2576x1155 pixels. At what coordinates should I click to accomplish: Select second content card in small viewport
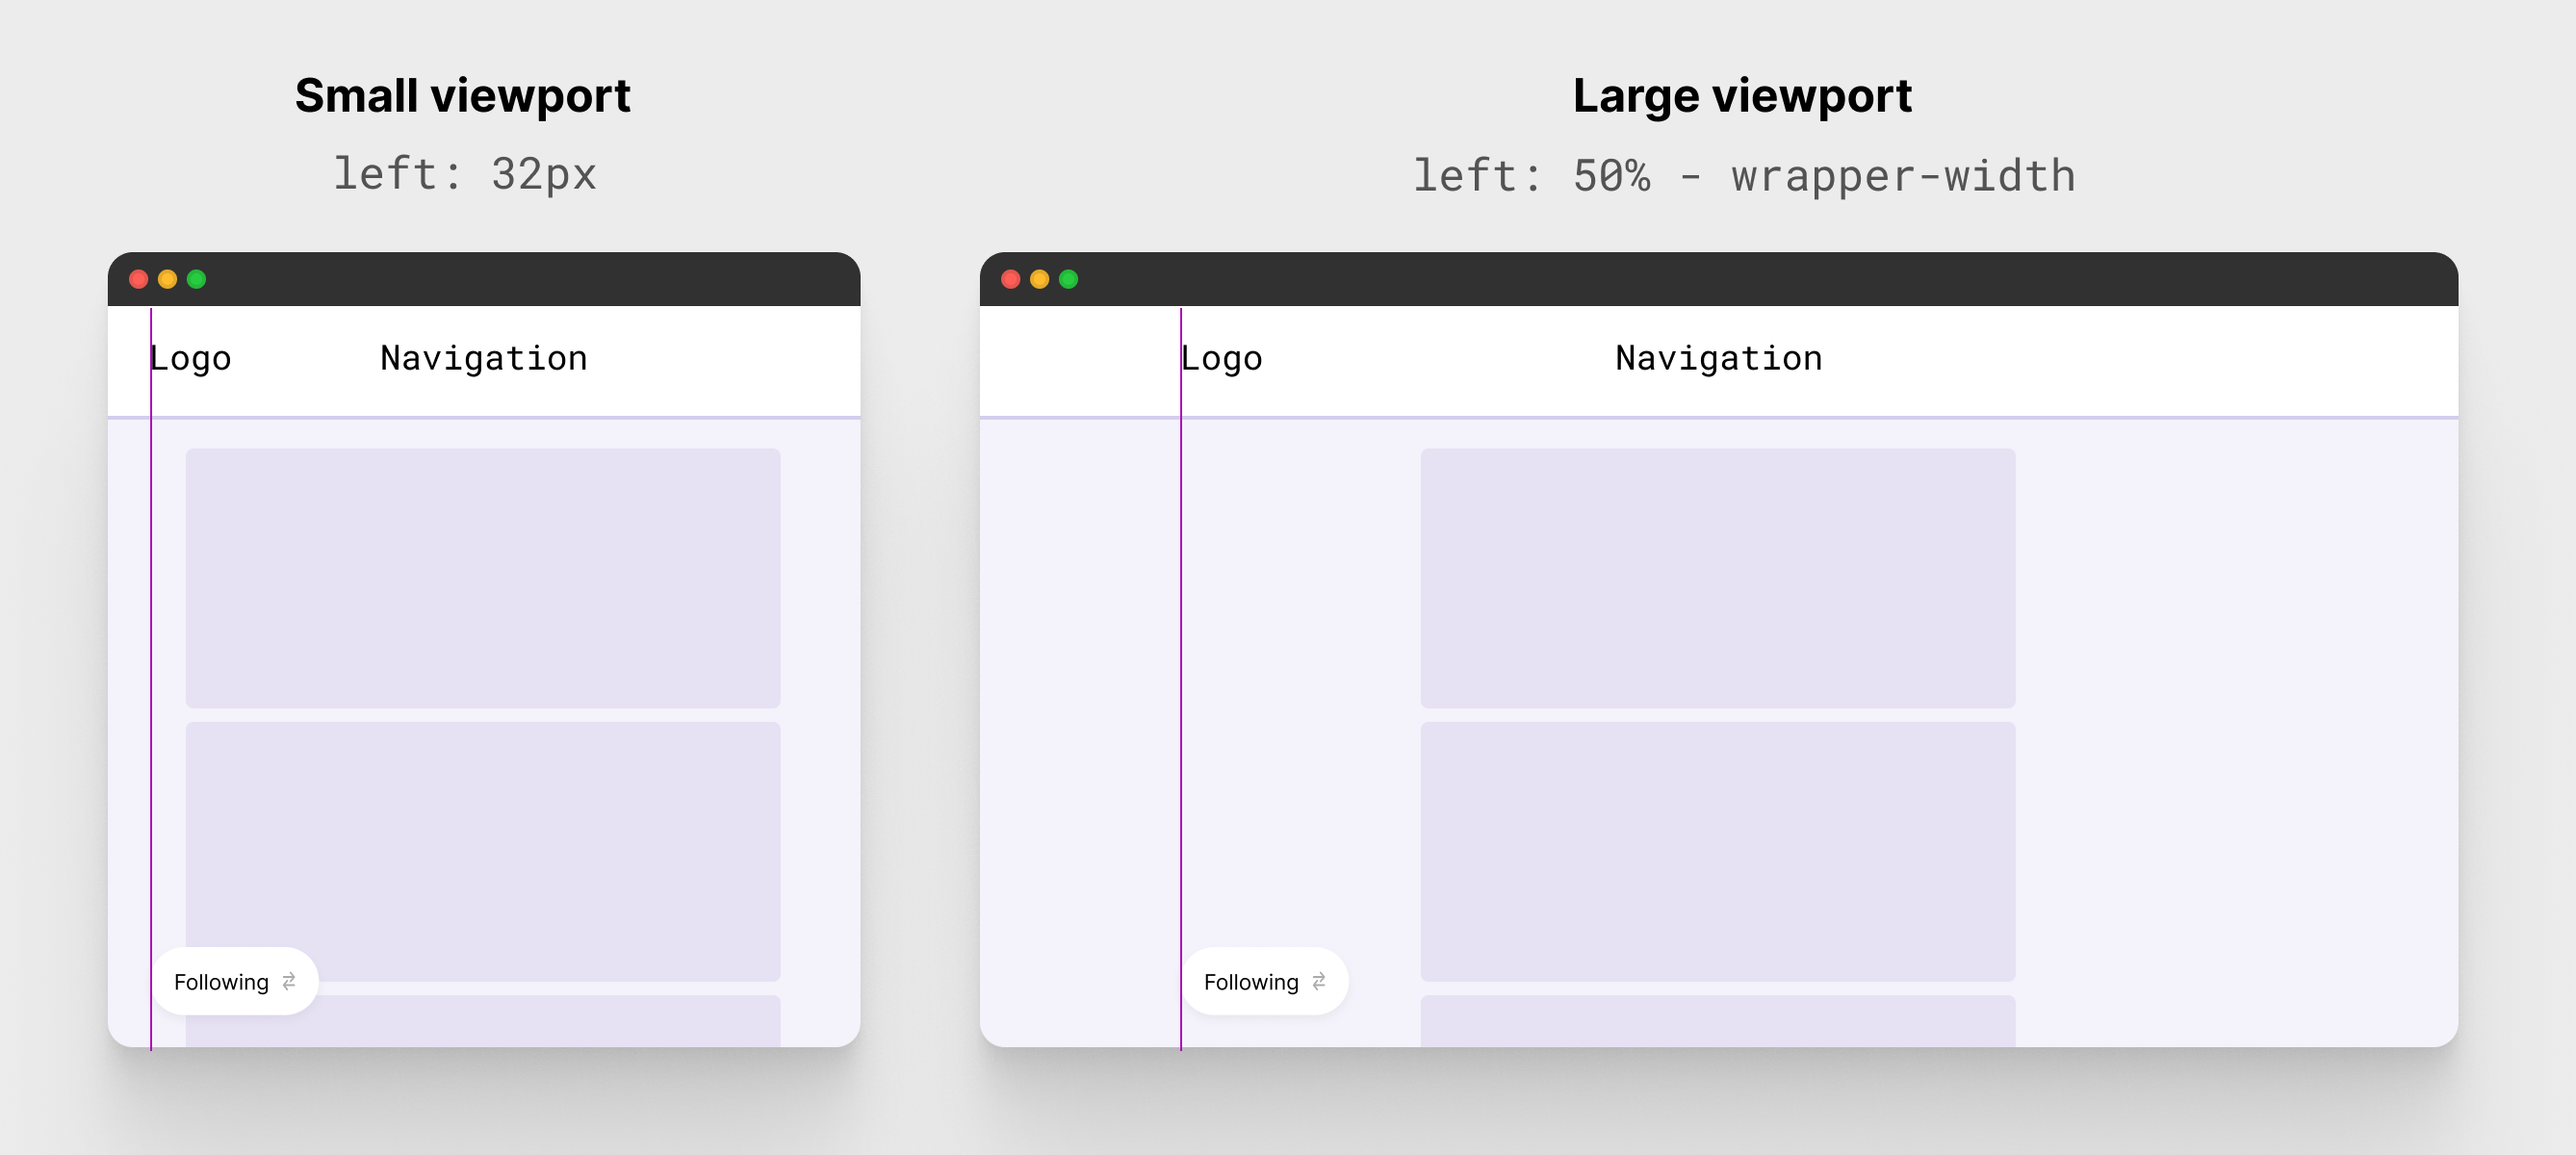[483, 850]
